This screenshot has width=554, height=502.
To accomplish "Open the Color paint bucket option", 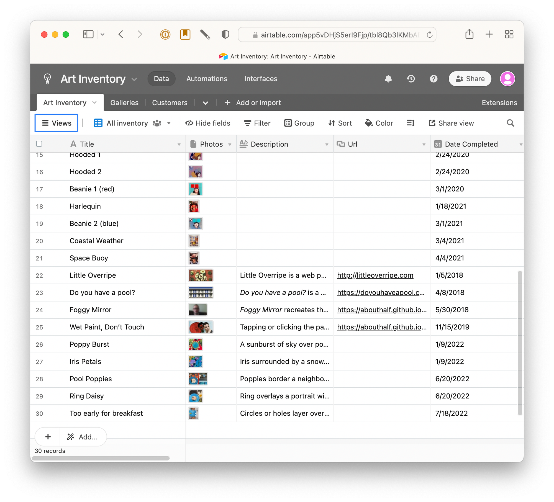I will pos(379,123).
